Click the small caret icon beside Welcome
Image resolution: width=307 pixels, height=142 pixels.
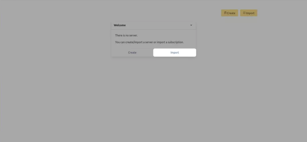tap(191, 25)
